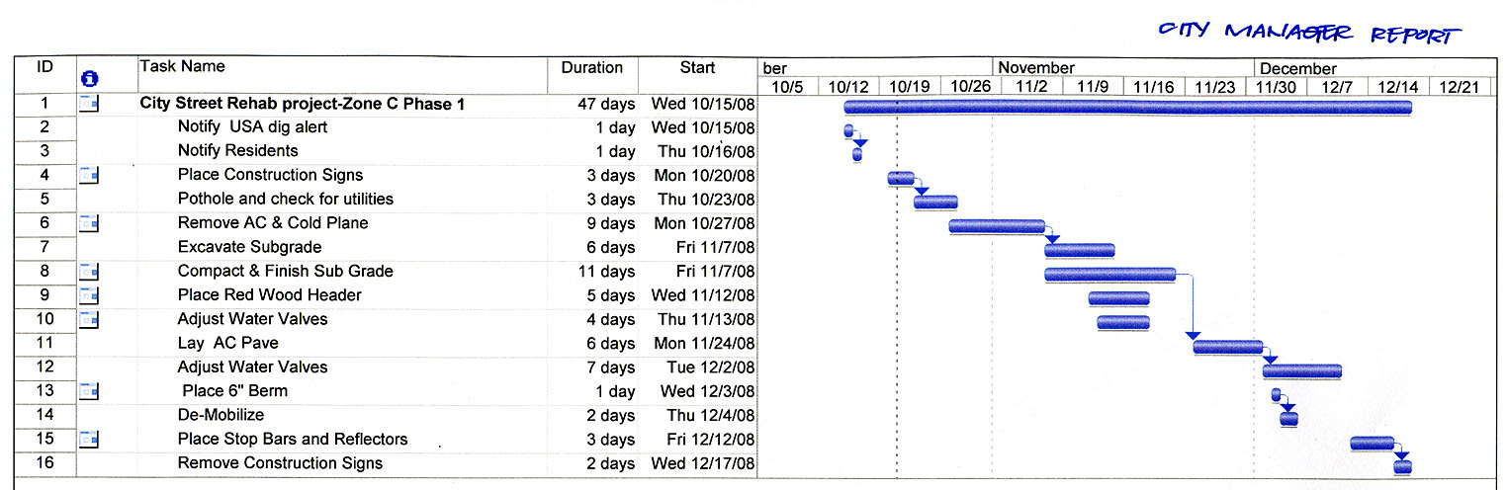Click the blue info indicator column header icon
The image size is (1507, 490).
tap(88, 78)
